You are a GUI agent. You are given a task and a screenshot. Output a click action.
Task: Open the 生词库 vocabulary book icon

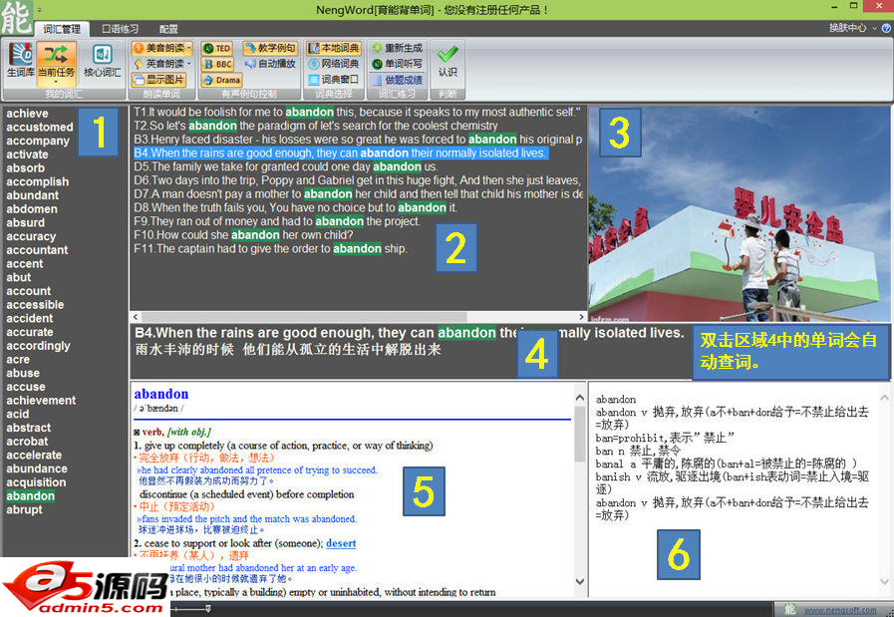20,59
